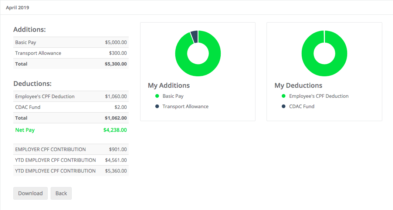Click the $5,360.00 amount
Image resolution: width=393 pixels, height=210 pixels.
[116, 171]
